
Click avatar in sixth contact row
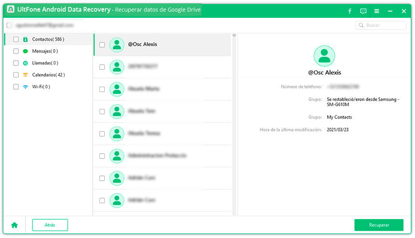pos(117,156)
